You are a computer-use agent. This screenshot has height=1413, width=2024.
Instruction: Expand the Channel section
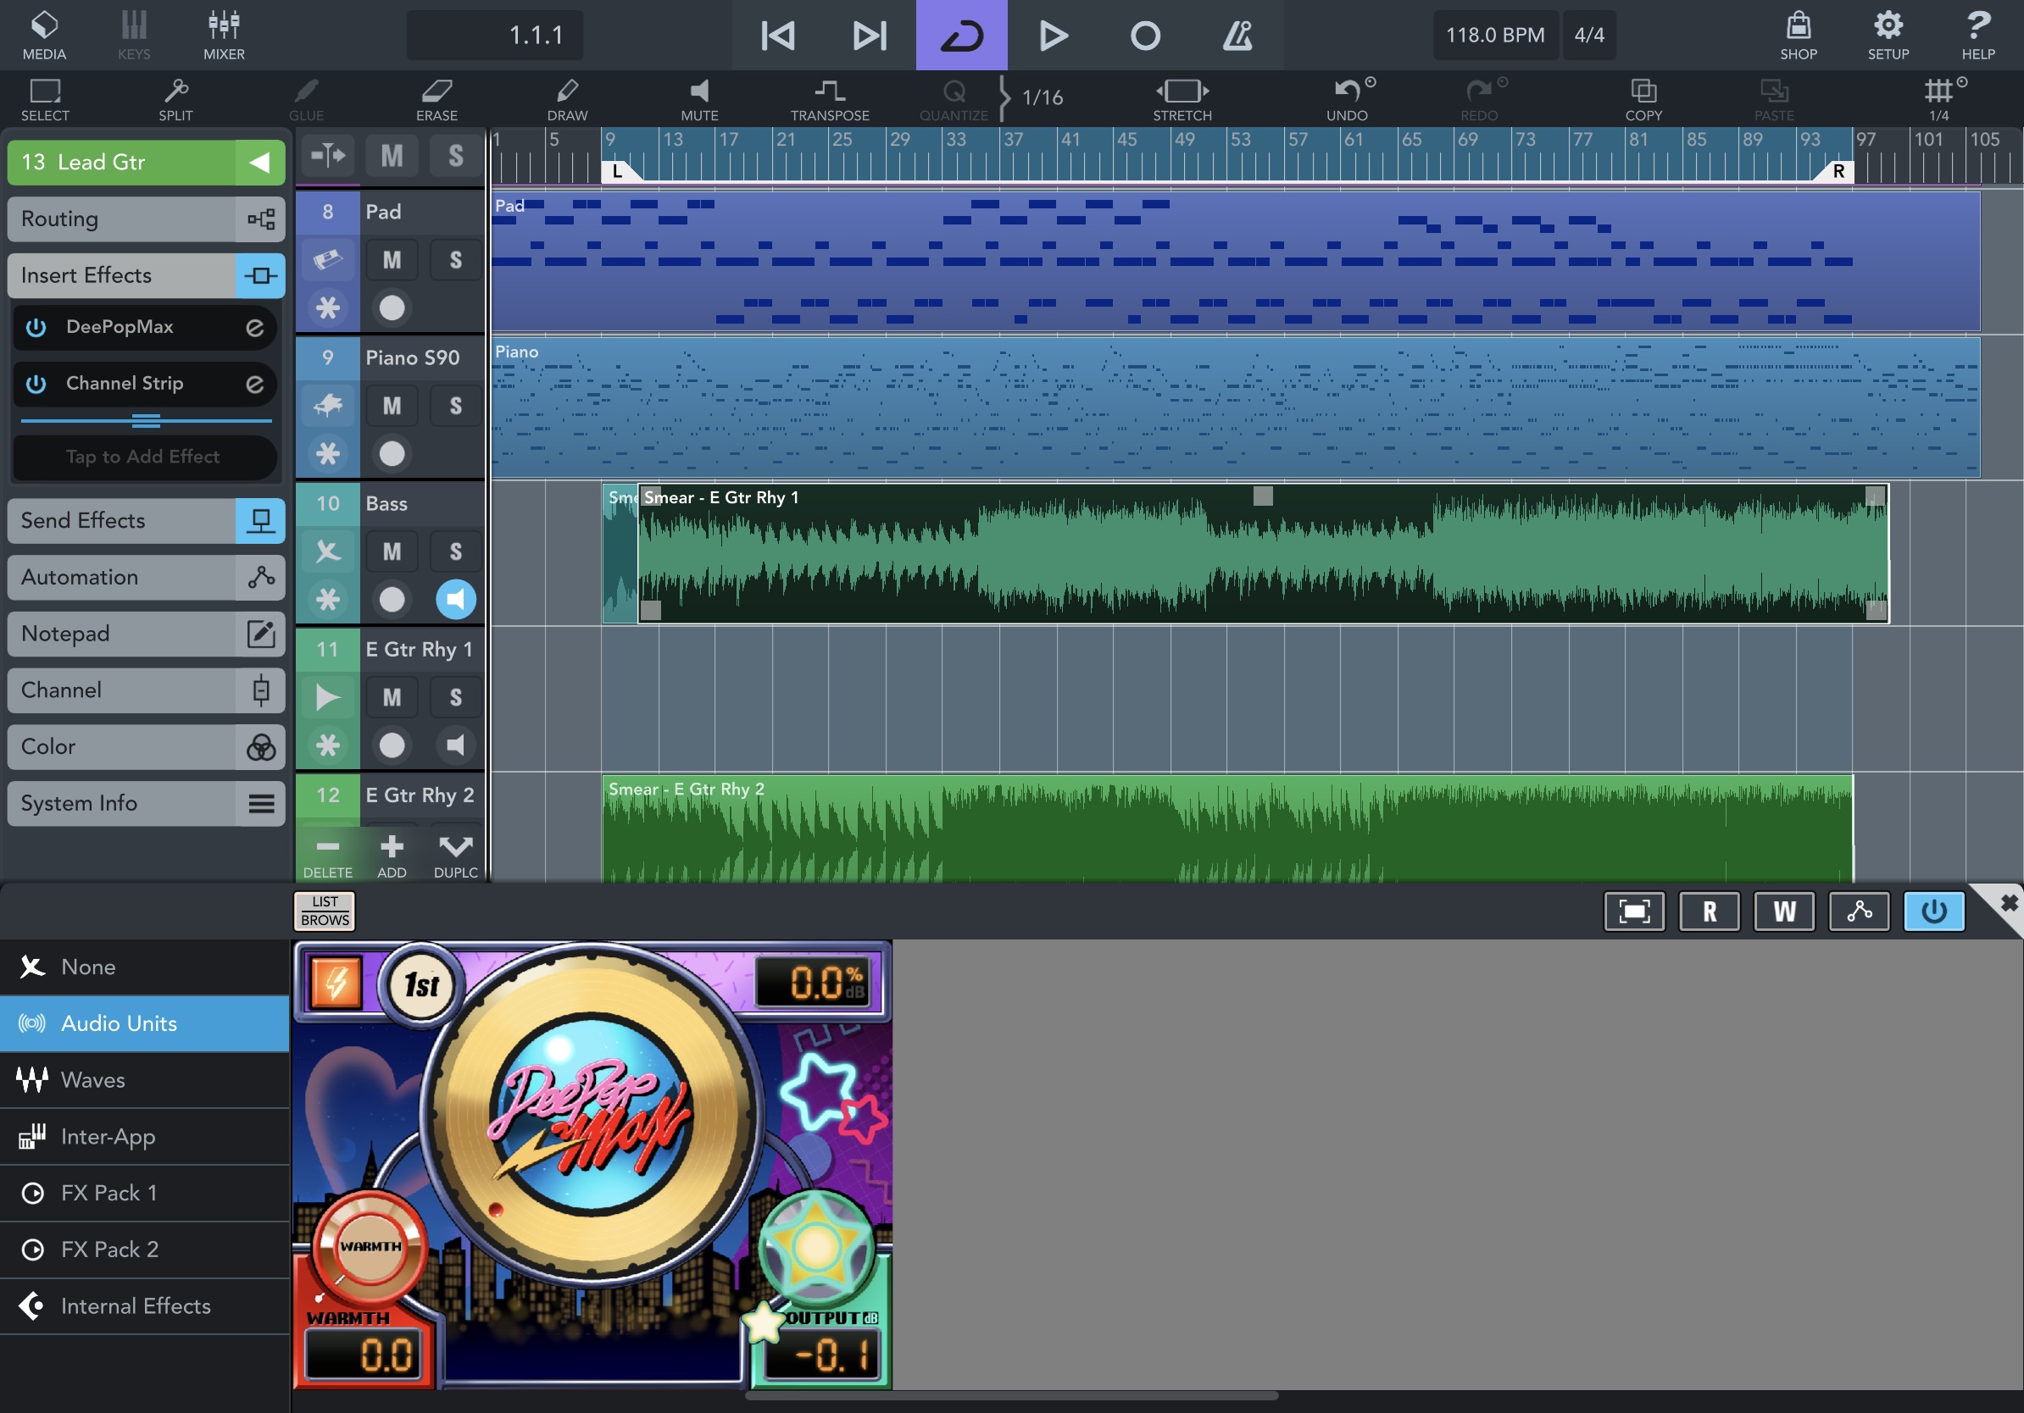tap(146, 690)
